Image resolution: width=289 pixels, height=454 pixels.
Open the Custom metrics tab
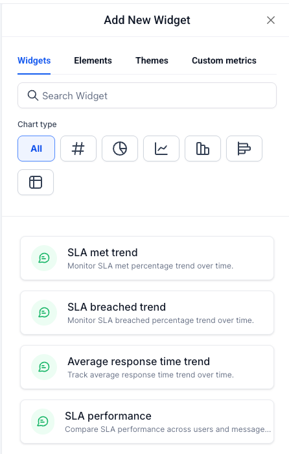(224, 60)
